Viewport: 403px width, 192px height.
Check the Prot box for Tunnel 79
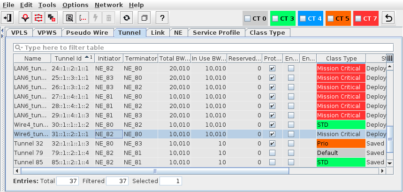(x=272, y=153)
